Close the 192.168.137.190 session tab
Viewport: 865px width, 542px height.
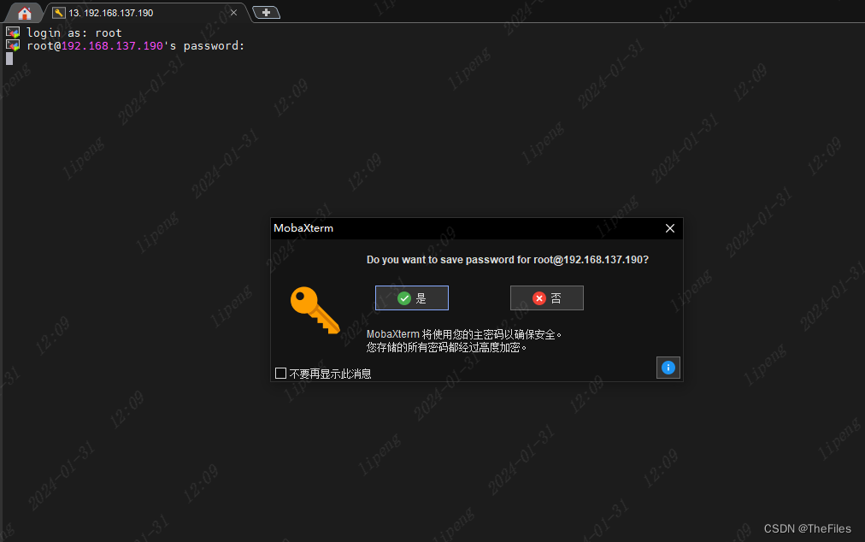[x=233, y=13]
